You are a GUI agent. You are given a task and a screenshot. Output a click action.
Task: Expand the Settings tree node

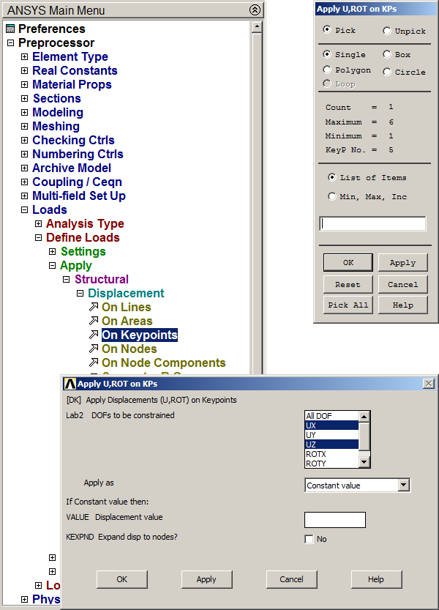(x=53, y=252)
